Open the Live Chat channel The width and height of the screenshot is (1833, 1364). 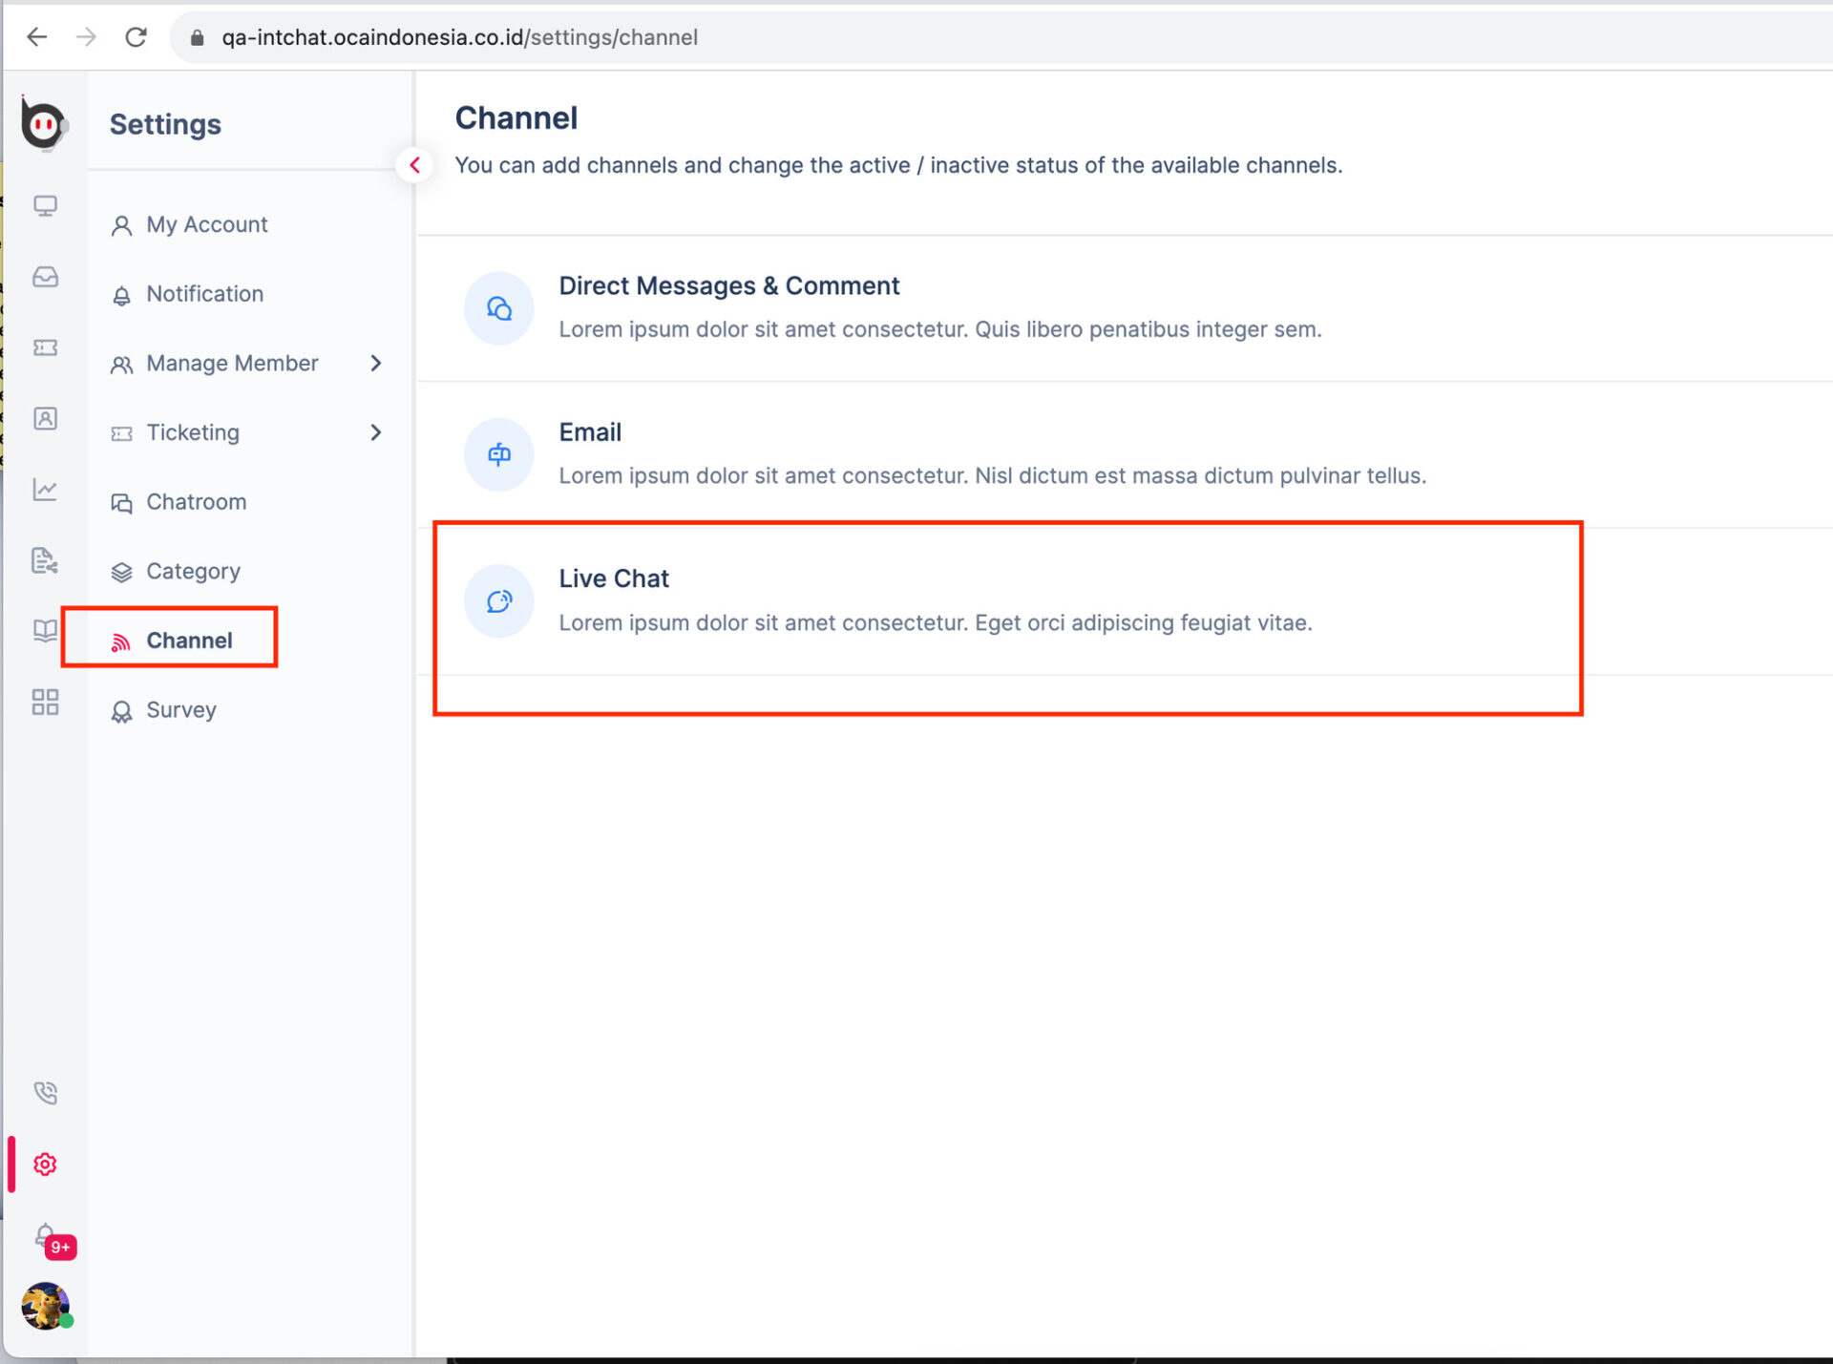(614, 579)
